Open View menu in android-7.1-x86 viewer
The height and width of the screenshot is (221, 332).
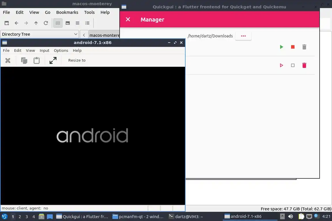coord(31,50)
